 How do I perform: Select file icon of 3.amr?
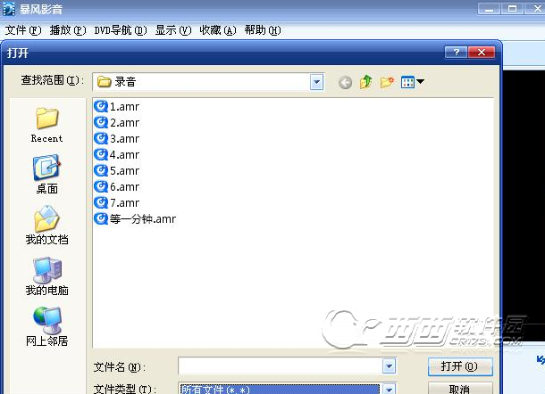tap(101, 138)
